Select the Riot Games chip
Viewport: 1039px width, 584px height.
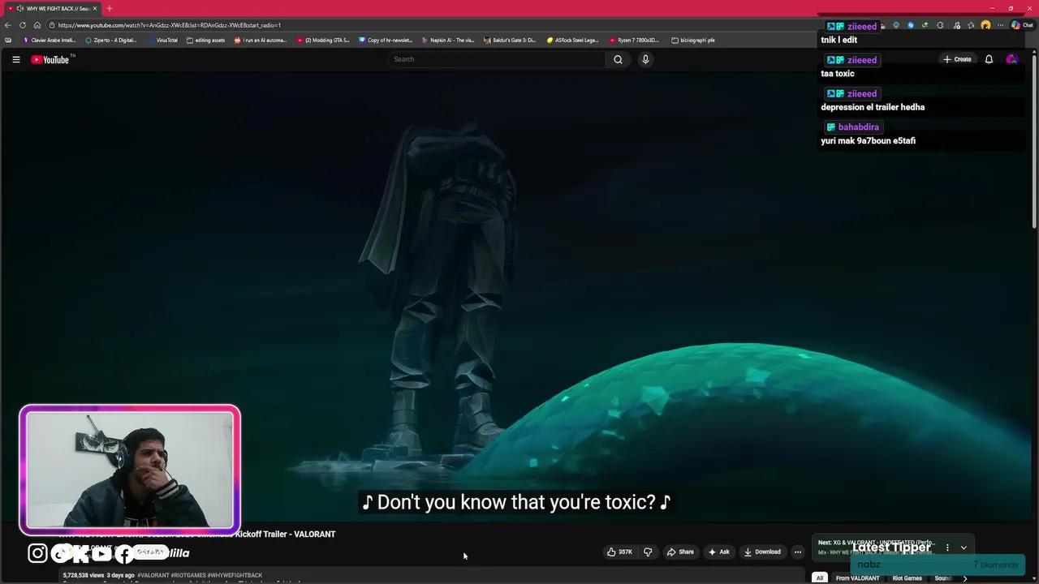pos(907,578)
